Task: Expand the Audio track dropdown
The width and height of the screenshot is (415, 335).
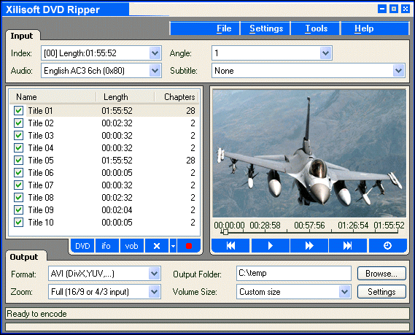Action: pos(155,71)
